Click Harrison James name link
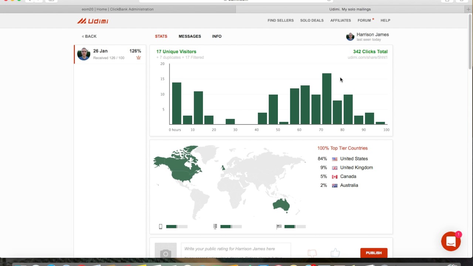473x266 pixels. coord(372,34)
